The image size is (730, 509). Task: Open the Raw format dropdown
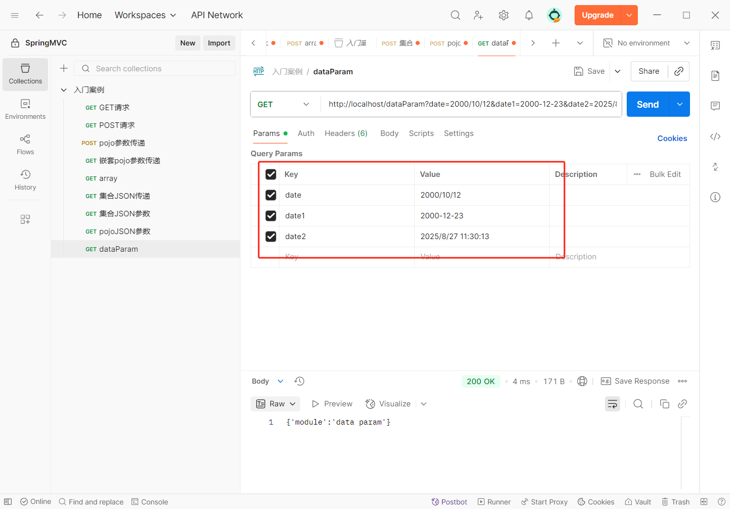pyautogui.click(x=275, y=404)
